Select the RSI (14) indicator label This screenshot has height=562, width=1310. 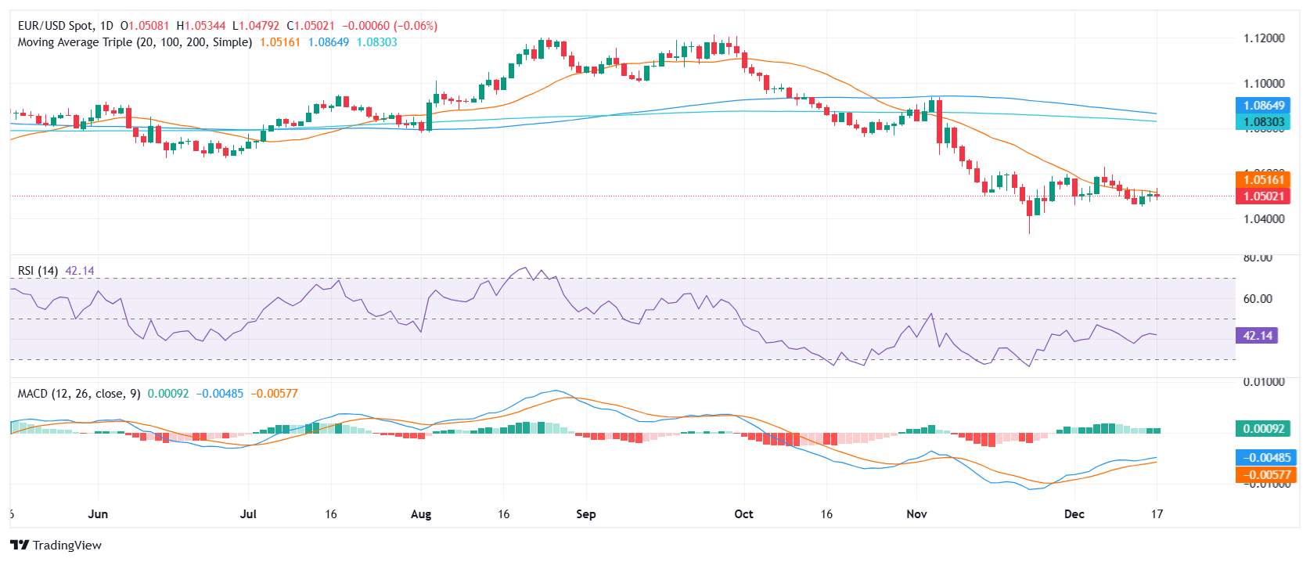pos(38,271)
